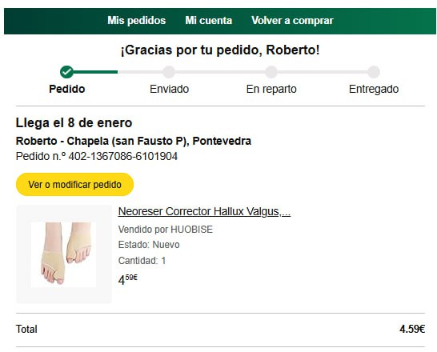Click the green checkmark Pedido step icon
The width and height of the screenshot is (437, 352).
66,72
